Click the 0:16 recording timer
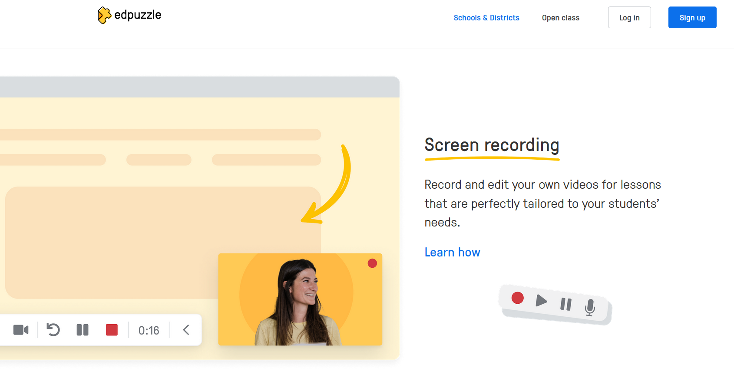 149,331
